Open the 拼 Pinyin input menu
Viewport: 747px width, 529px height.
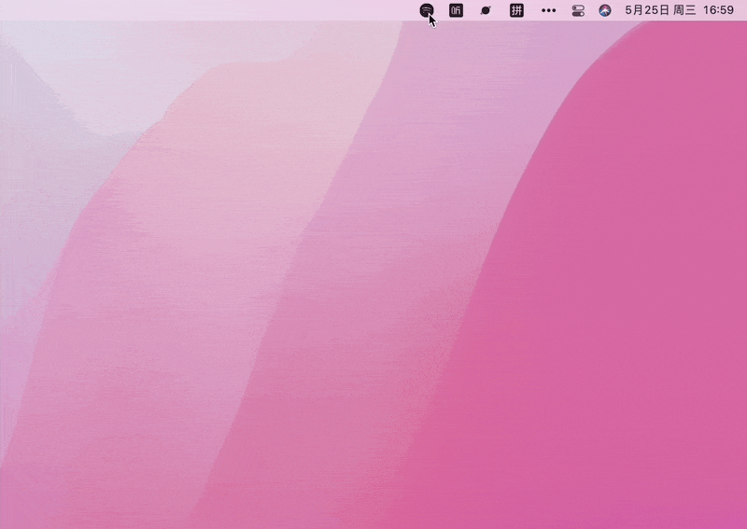point(516,10)
